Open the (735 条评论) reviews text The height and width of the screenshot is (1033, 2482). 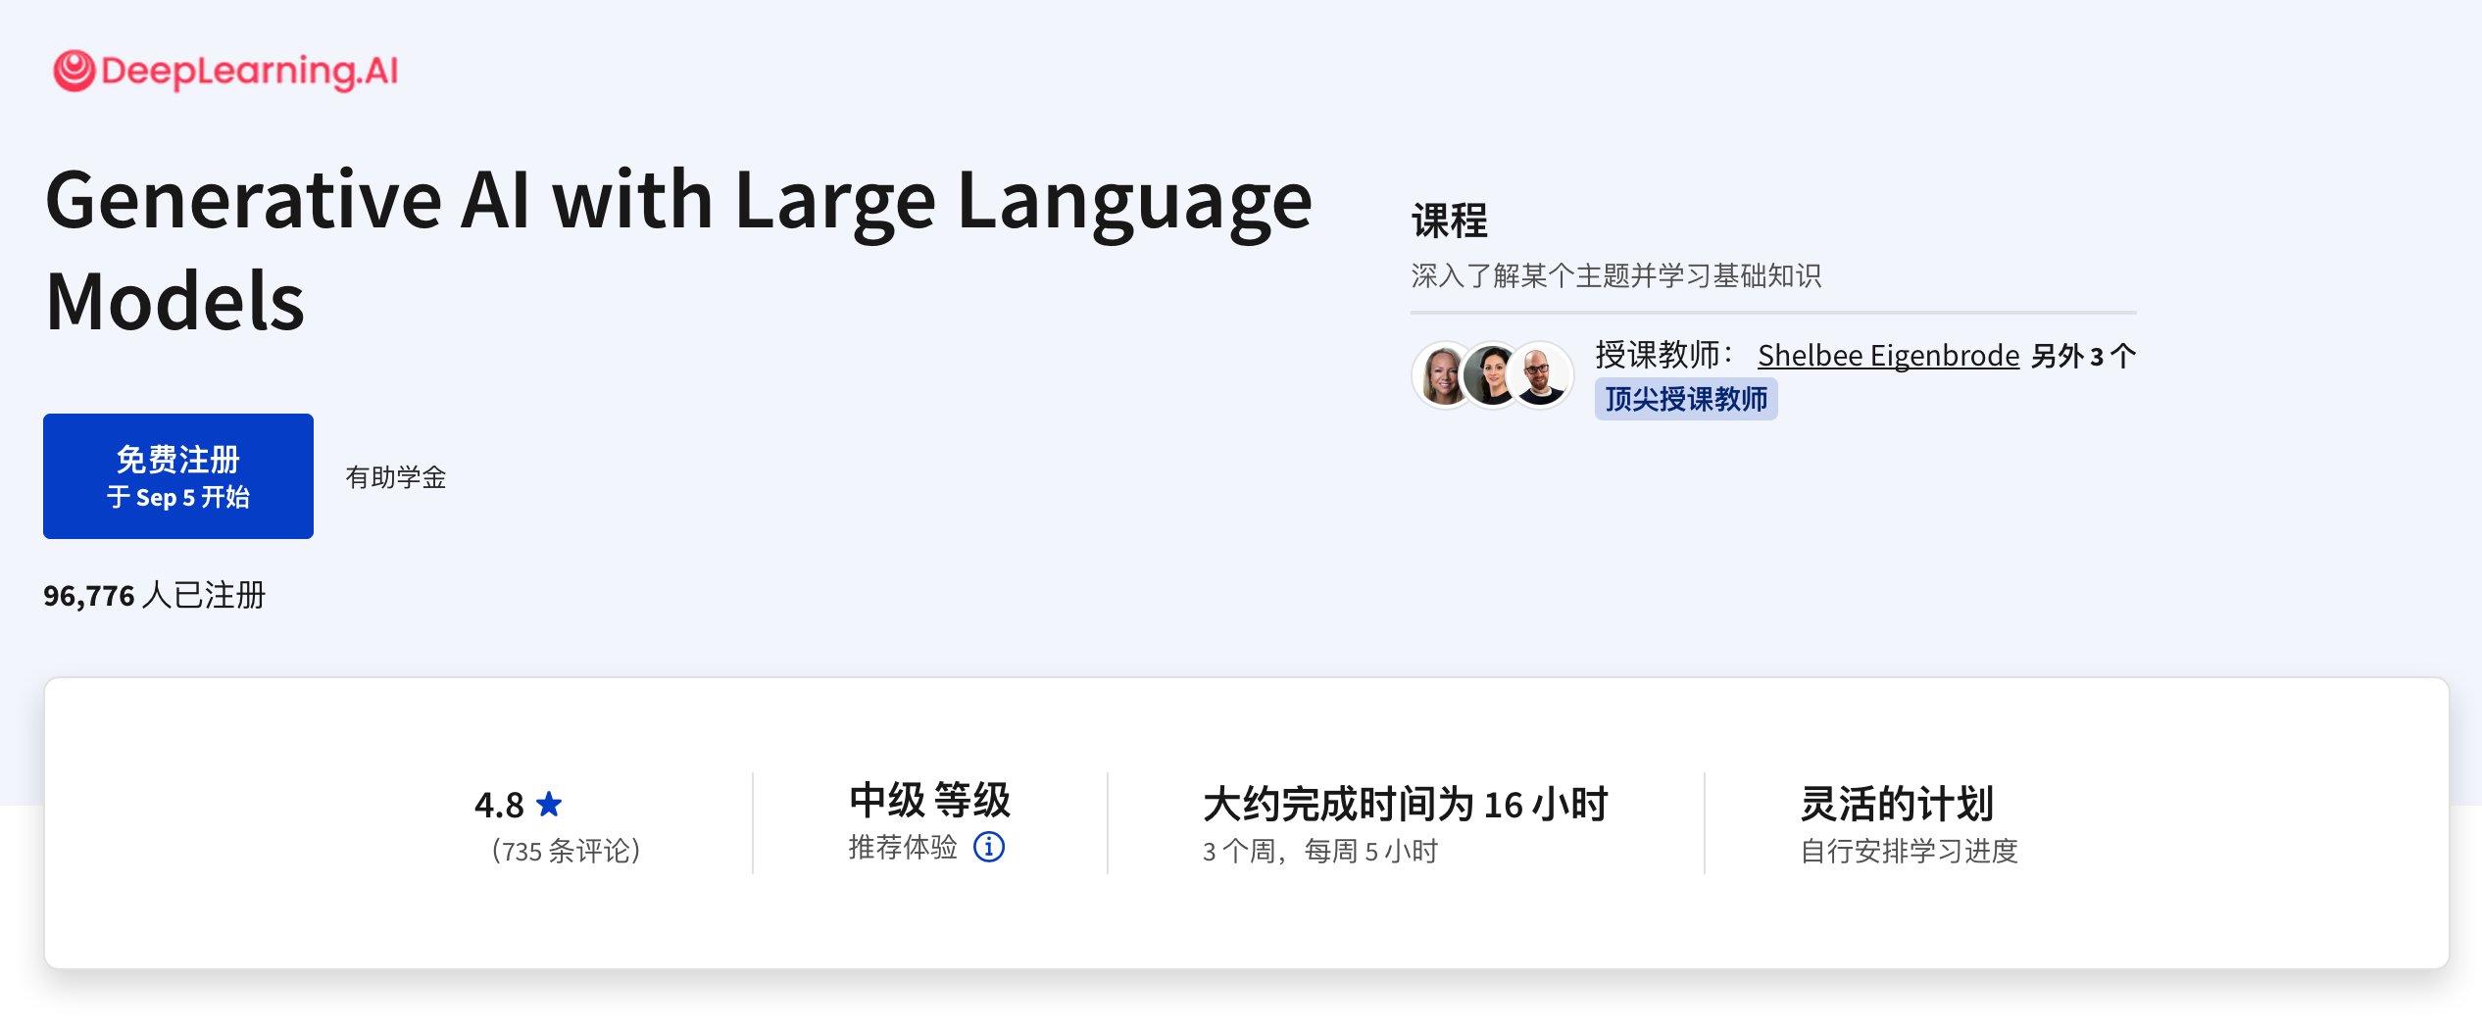(x=566, y=851)
